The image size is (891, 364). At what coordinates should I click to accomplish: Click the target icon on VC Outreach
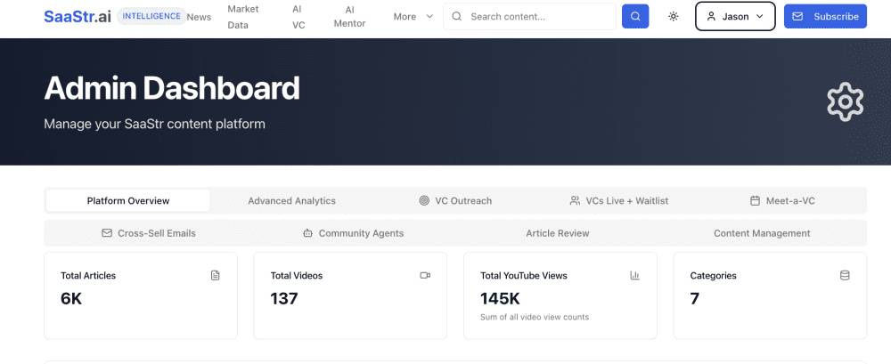424,200
